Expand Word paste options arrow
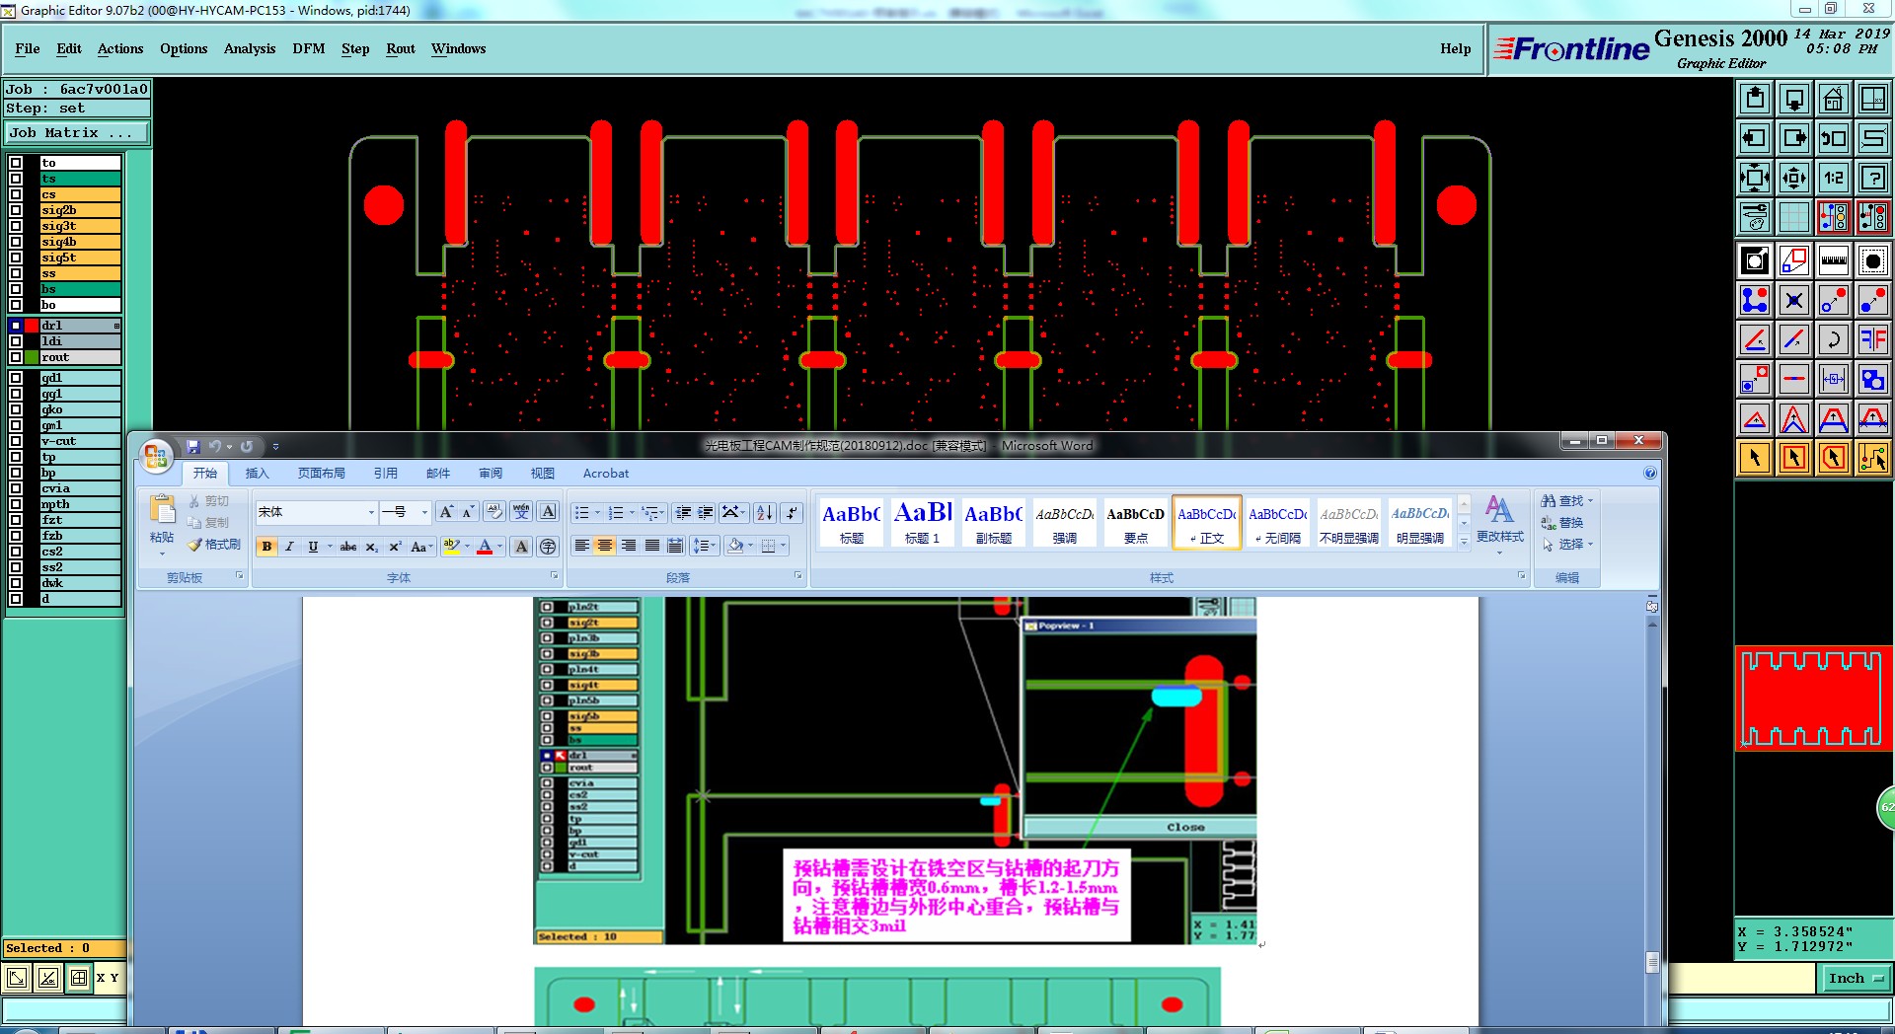Image resolution: width=1895 pixels, height=1034 pixels. tap(162, 554)
